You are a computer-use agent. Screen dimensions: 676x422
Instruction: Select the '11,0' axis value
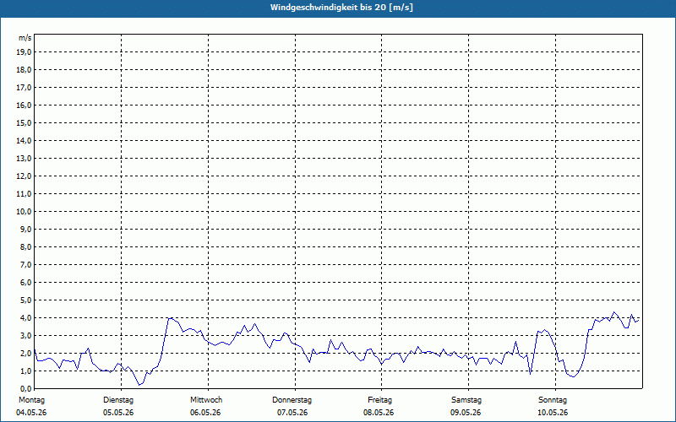point(24,194)
